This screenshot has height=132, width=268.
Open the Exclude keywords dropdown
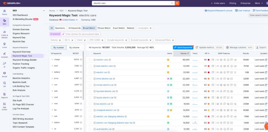coord(141,40)
